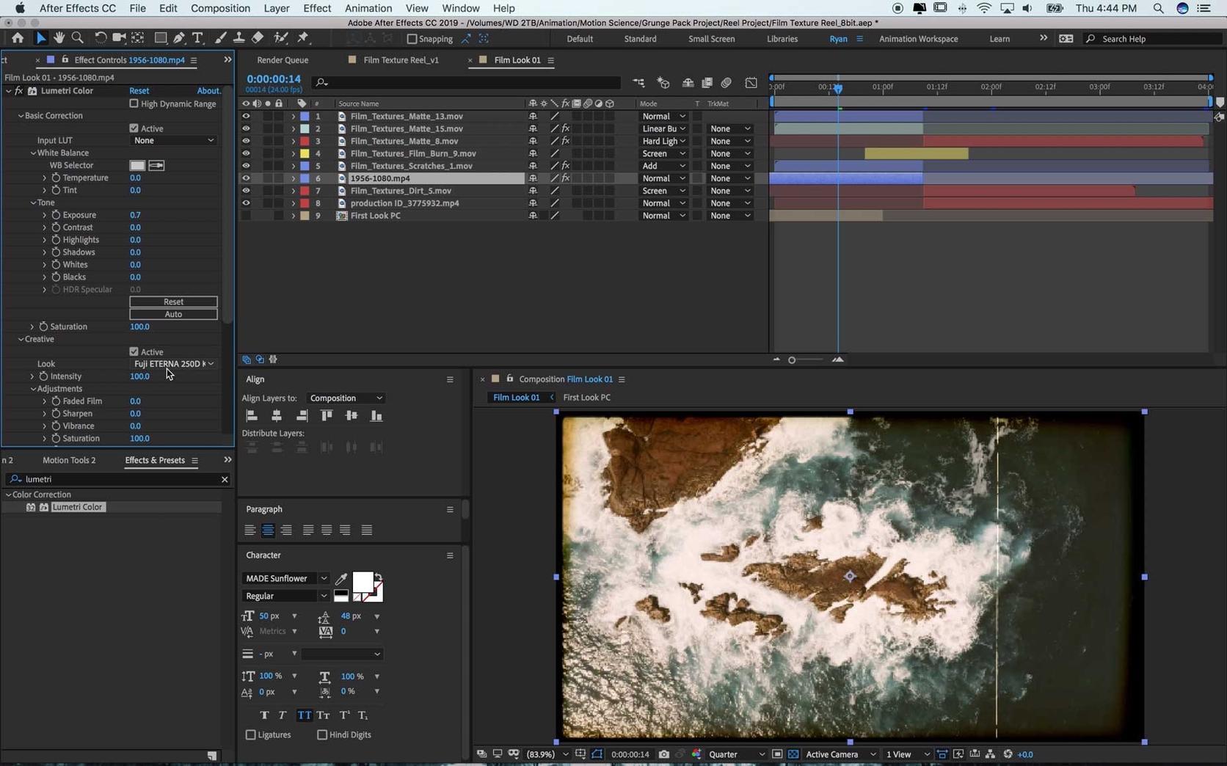Click Reset link for Lumetri Color
This screenshot has width=1227, height=766.
click(x=139, y=91)
